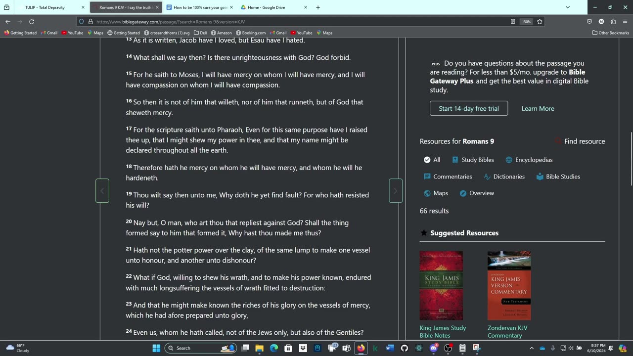Open Microsoft Word from taskbar

point(390,348)
